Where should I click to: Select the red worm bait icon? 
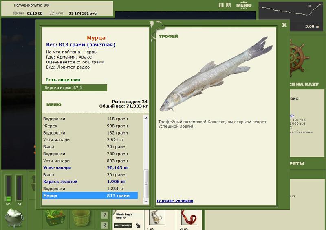point(189,217)
